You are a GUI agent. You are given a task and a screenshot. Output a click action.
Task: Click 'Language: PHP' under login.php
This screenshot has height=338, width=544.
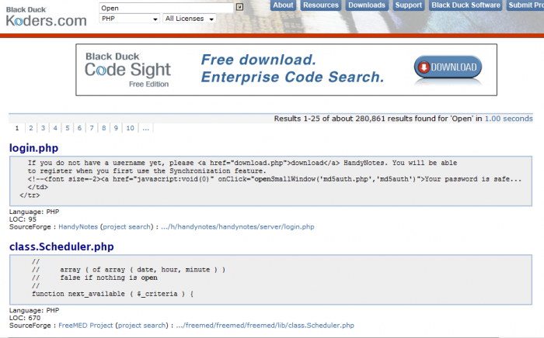[34, 212]
